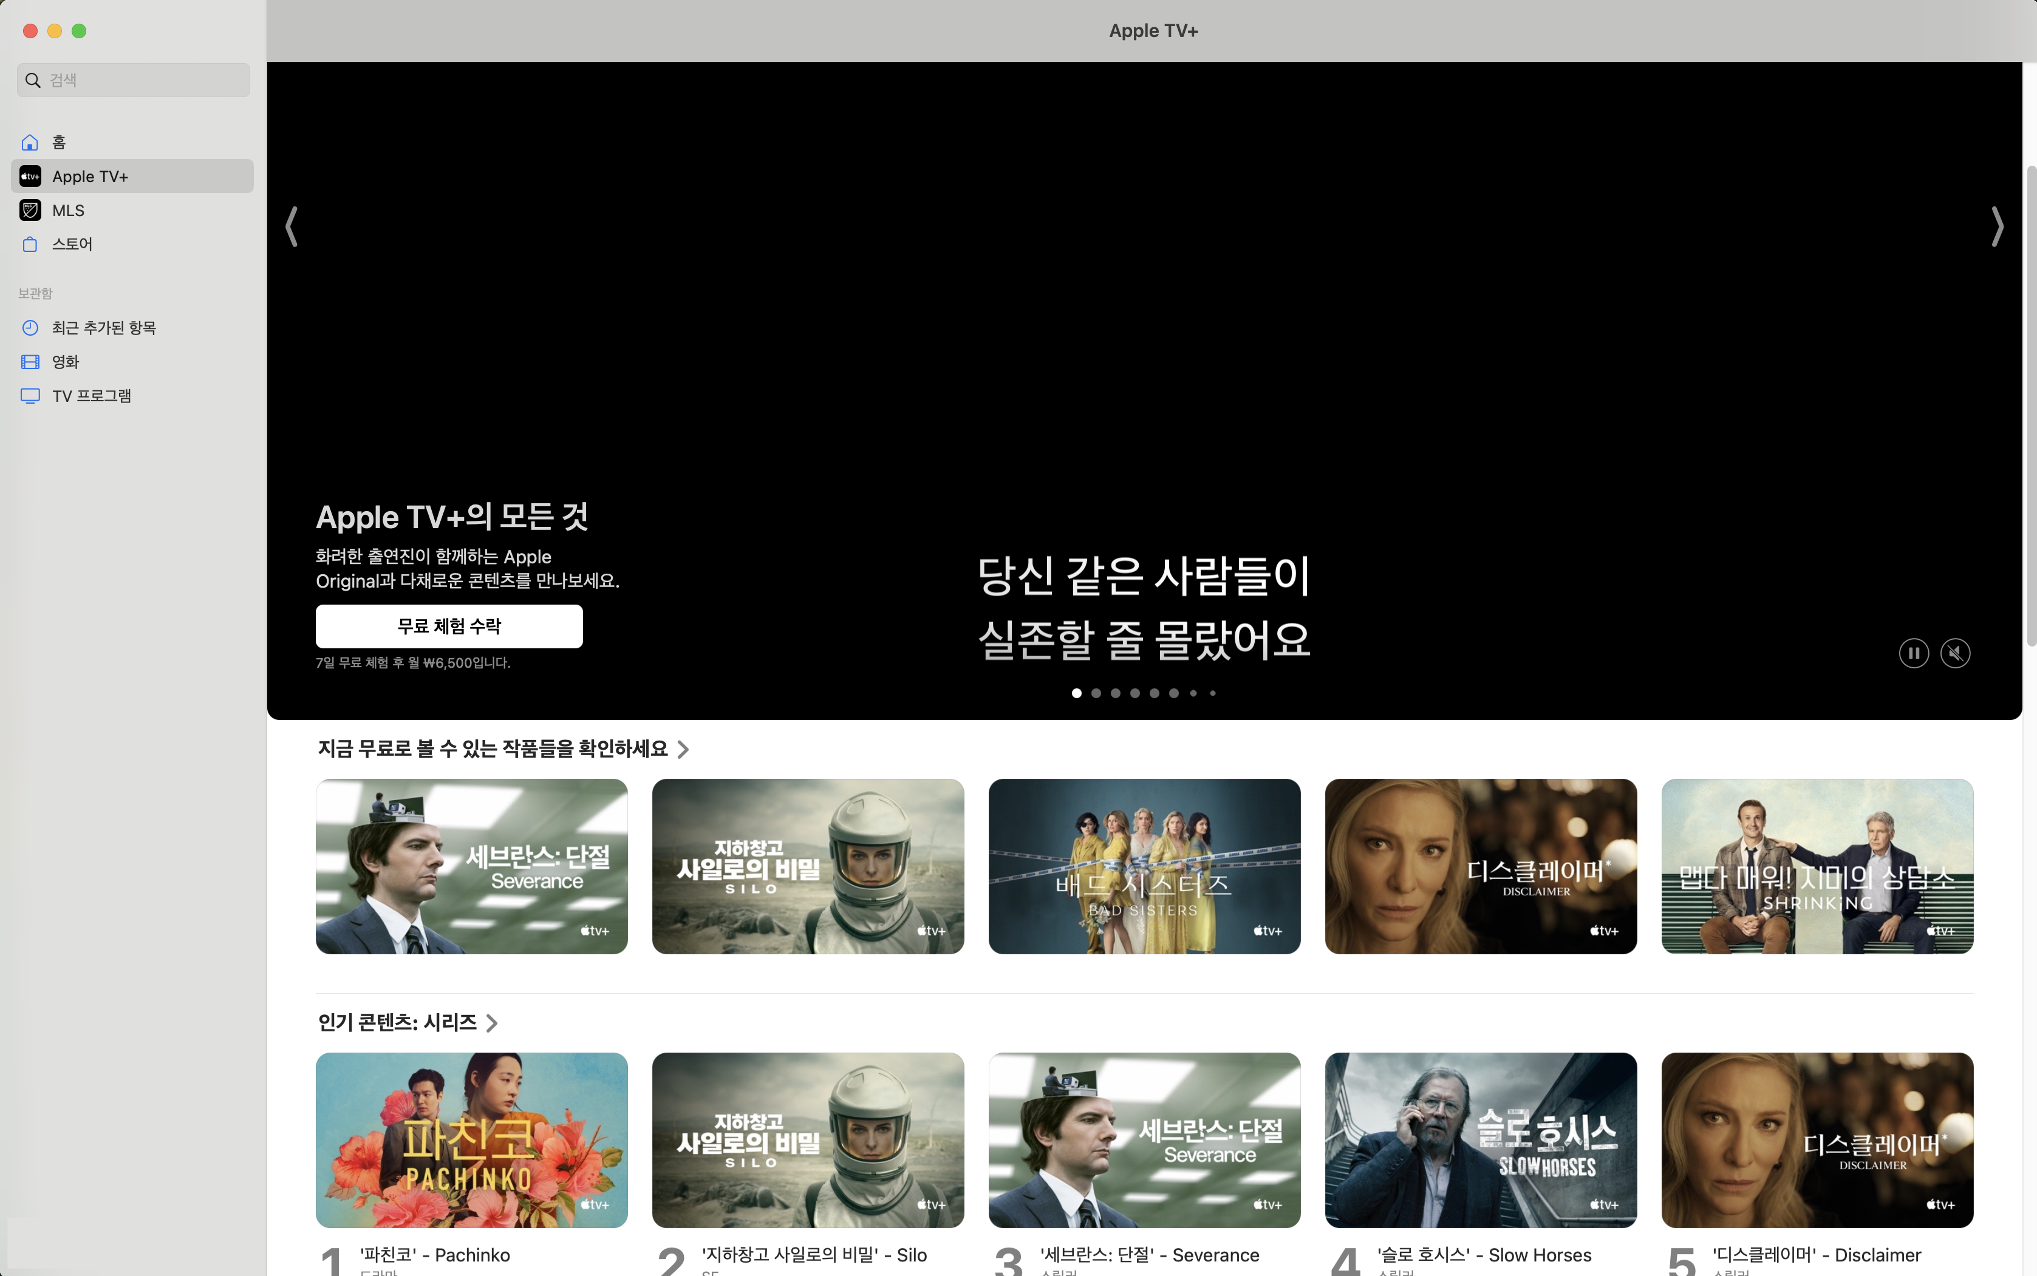Viewport: 2037px width, 1276px height.
Task: Open Severance thumbnail in free section
Action: pos(472,867)
